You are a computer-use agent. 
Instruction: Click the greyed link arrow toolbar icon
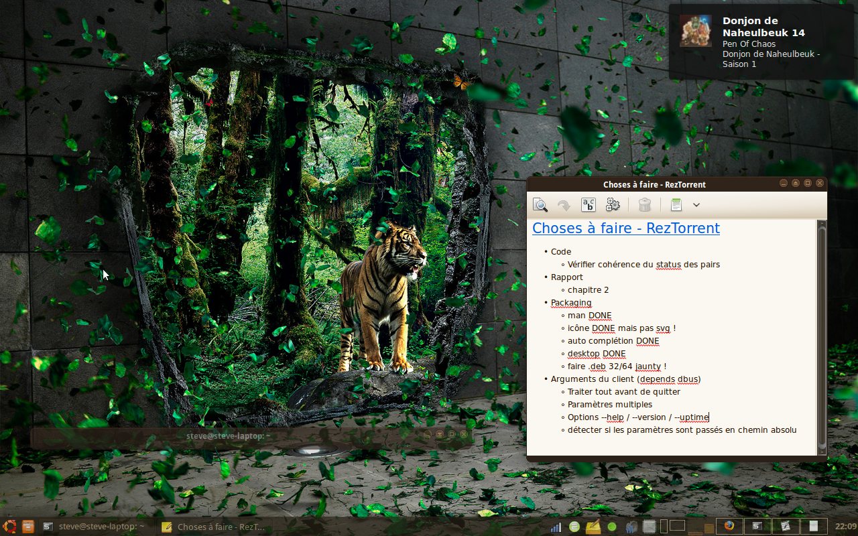pyautogui.click(x=564, y=205)
